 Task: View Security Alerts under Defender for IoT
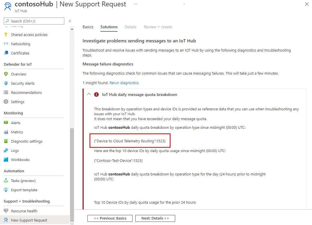point(23,83)
